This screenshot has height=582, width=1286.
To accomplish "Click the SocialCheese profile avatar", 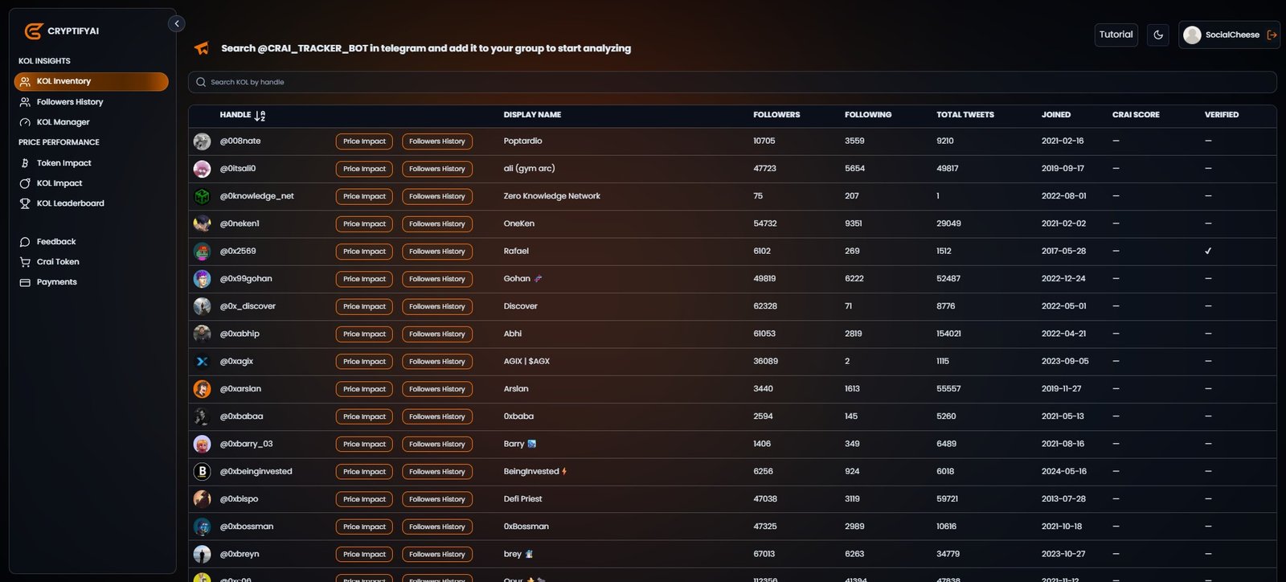I will [x=1192, y=35].
